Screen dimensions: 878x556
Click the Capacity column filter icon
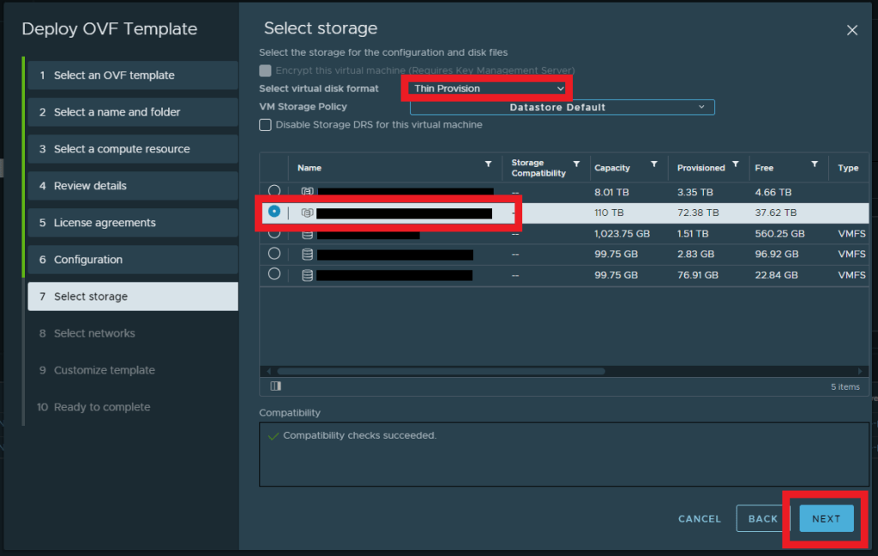pyautogui.click(x=653, y=164)
